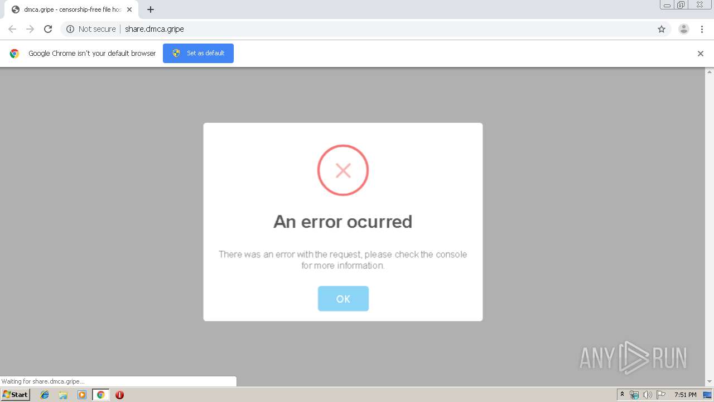Open File Explorer folder taskbar icon
714x402 pixels.
(63, 395)
